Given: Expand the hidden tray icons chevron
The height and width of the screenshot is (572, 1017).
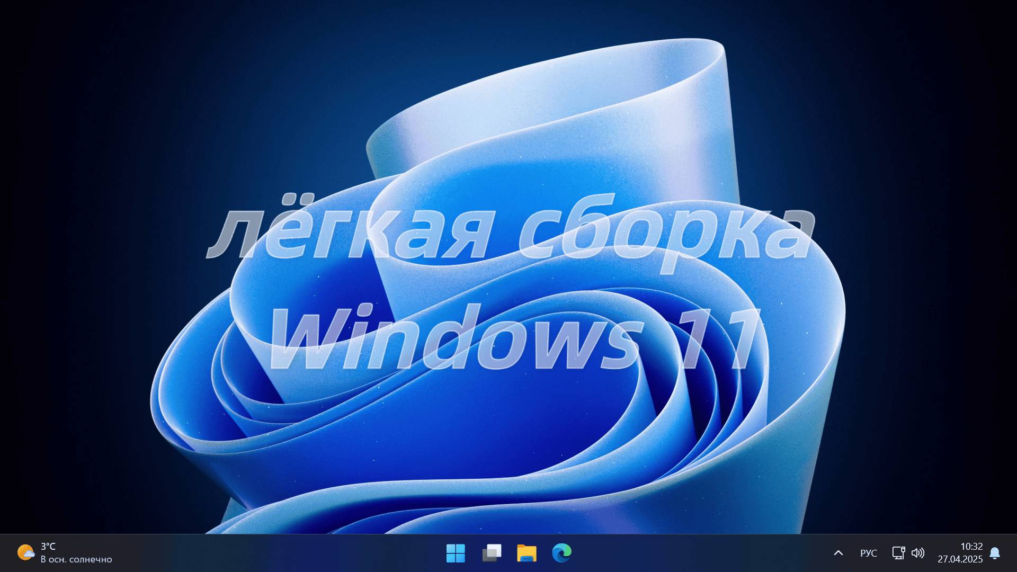Looking at the screenshot, I should 838,553.
